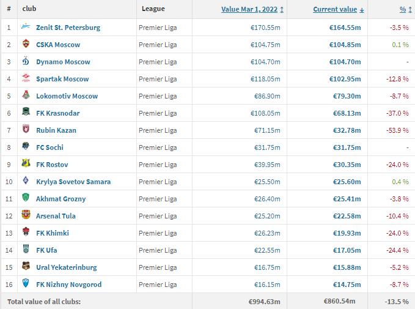Click the Lokomotiv Moscow club crest
The image size is (415, 309).
tap(26, 96)
